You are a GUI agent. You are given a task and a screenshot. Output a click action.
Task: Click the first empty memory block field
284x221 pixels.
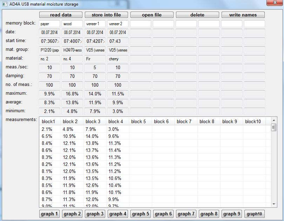141,24
